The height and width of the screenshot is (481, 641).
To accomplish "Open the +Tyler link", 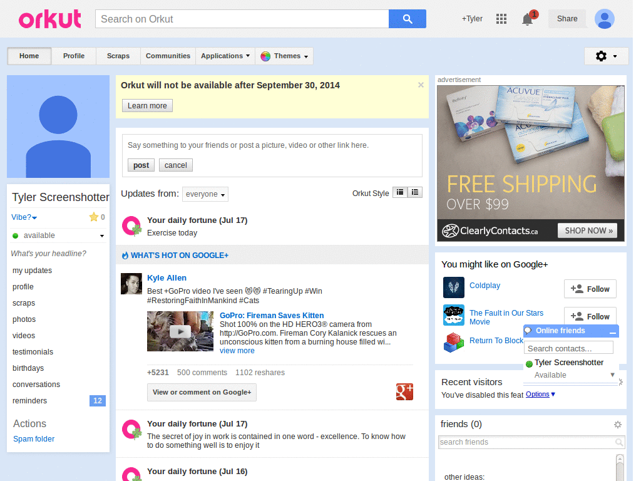I will coord(472,19).
